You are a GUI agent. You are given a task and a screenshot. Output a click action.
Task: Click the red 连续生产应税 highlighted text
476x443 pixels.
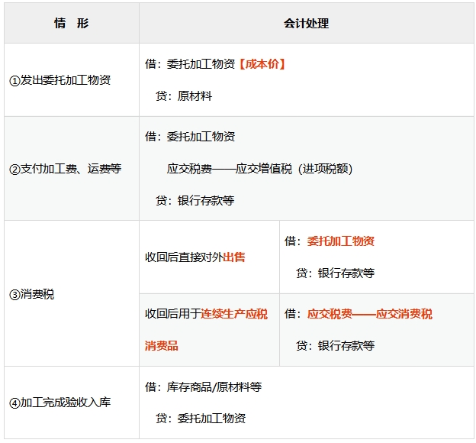(x=234, y=314)
